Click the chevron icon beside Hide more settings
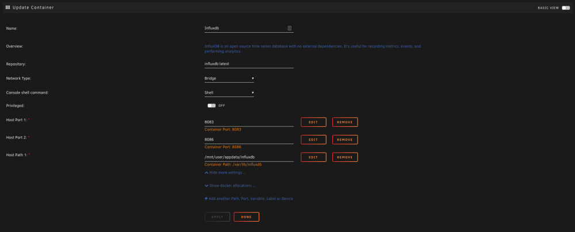This screenshot has height=232, width=575. 206,173
